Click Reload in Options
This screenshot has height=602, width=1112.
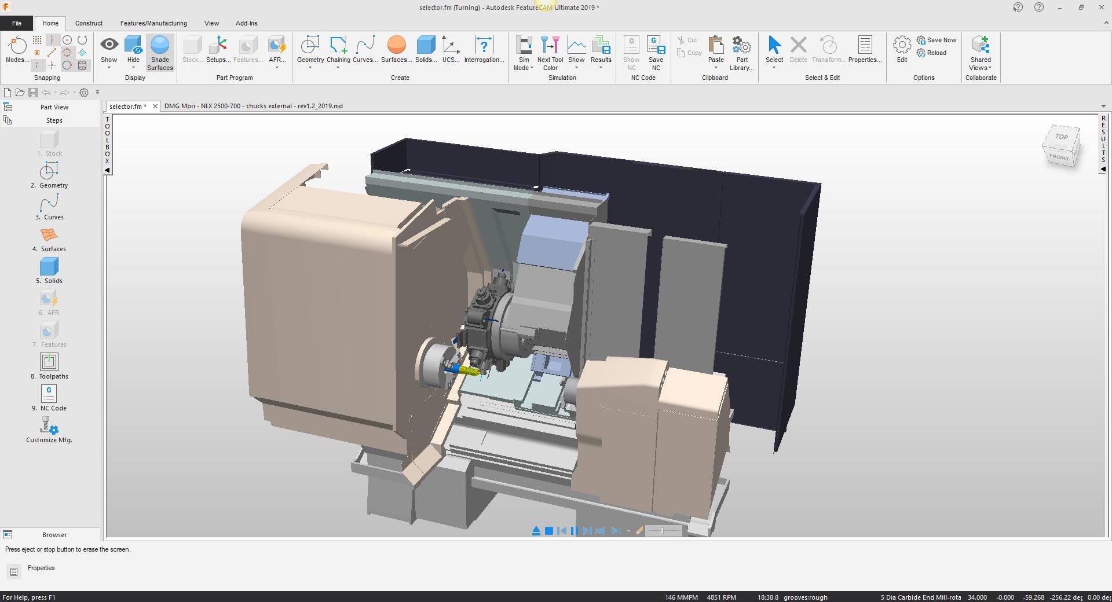(931, 53)
